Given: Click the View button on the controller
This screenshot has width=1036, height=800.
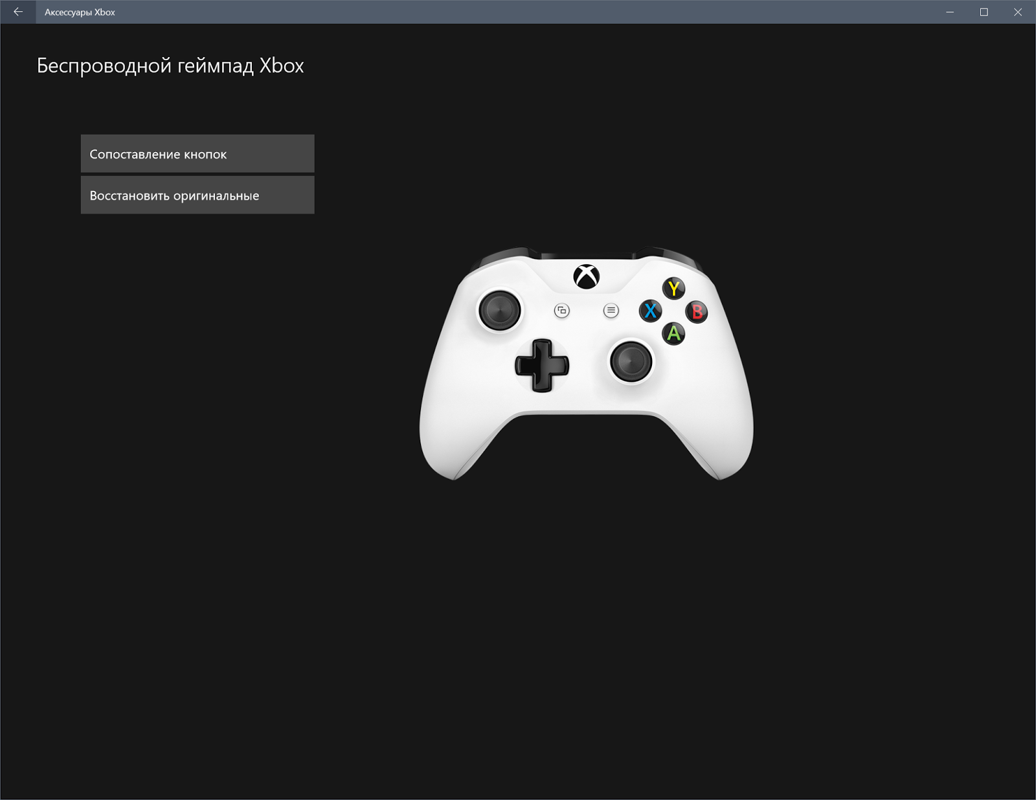Looking at the screenshot, I should pos(562,311).
